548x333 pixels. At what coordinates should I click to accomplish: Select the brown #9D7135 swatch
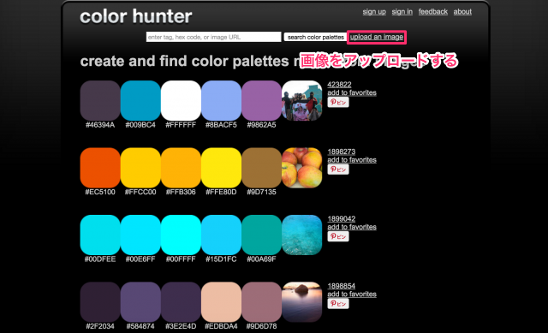coord(261,168)
